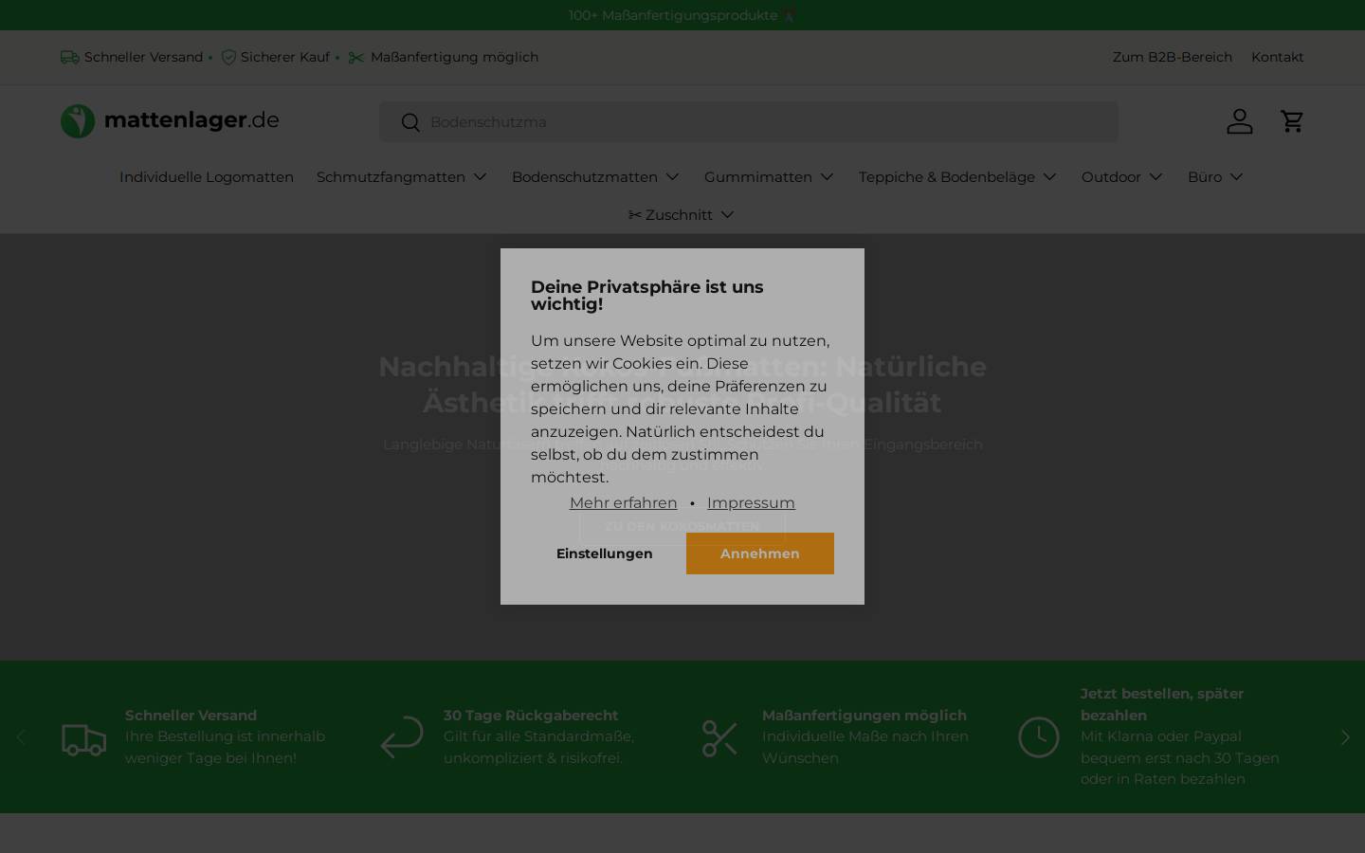The width and height of the screenshot is (1365, 853).
Task: Expand the Gummimatten menu chevron
Action: pyautogui.click(x=827, y=177)
